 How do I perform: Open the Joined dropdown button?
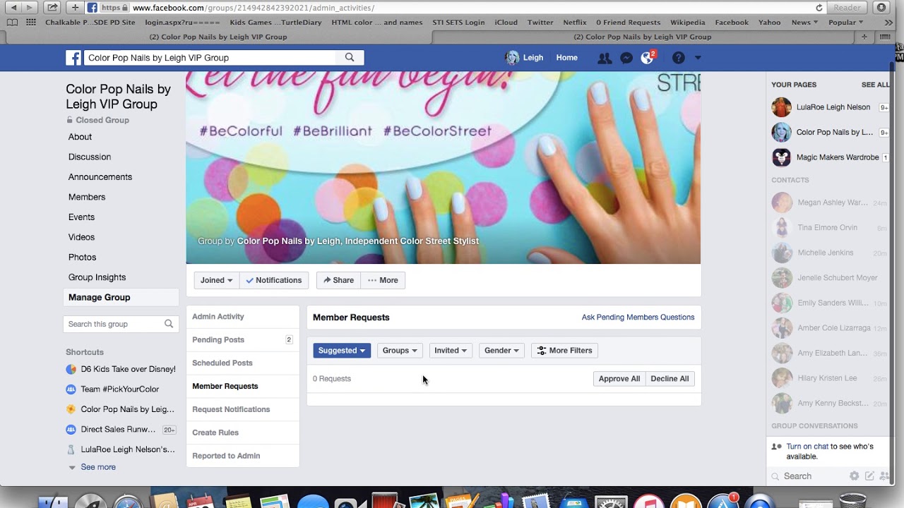point(216,280)
